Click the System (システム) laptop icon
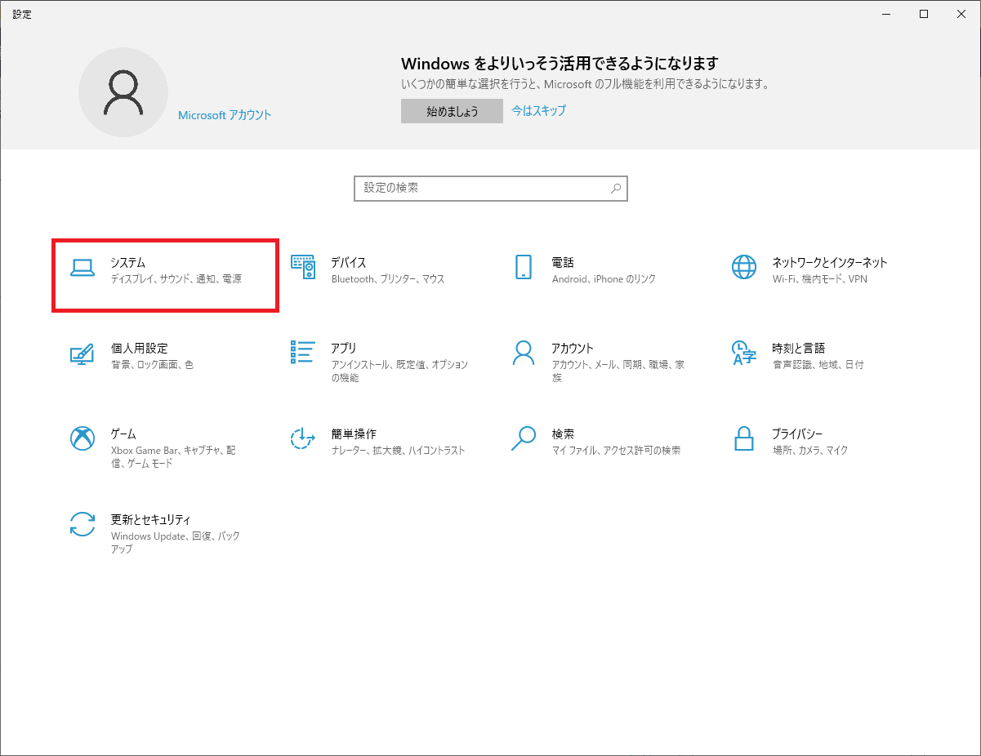The image size is (981, 756). 82,268
